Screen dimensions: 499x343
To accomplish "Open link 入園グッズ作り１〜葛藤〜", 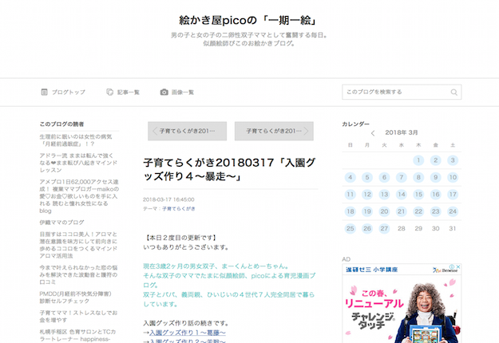I will 188,333.
